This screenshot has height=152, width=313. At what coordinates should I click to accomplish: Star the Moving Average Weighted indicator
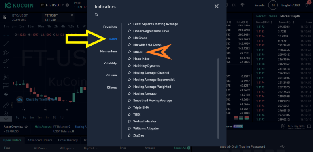pyautogui.click(x=129, y=87)
